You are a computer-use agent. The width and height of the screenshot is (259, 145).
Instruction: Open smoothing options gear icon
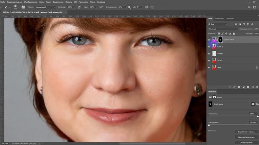tap(129, 7)
